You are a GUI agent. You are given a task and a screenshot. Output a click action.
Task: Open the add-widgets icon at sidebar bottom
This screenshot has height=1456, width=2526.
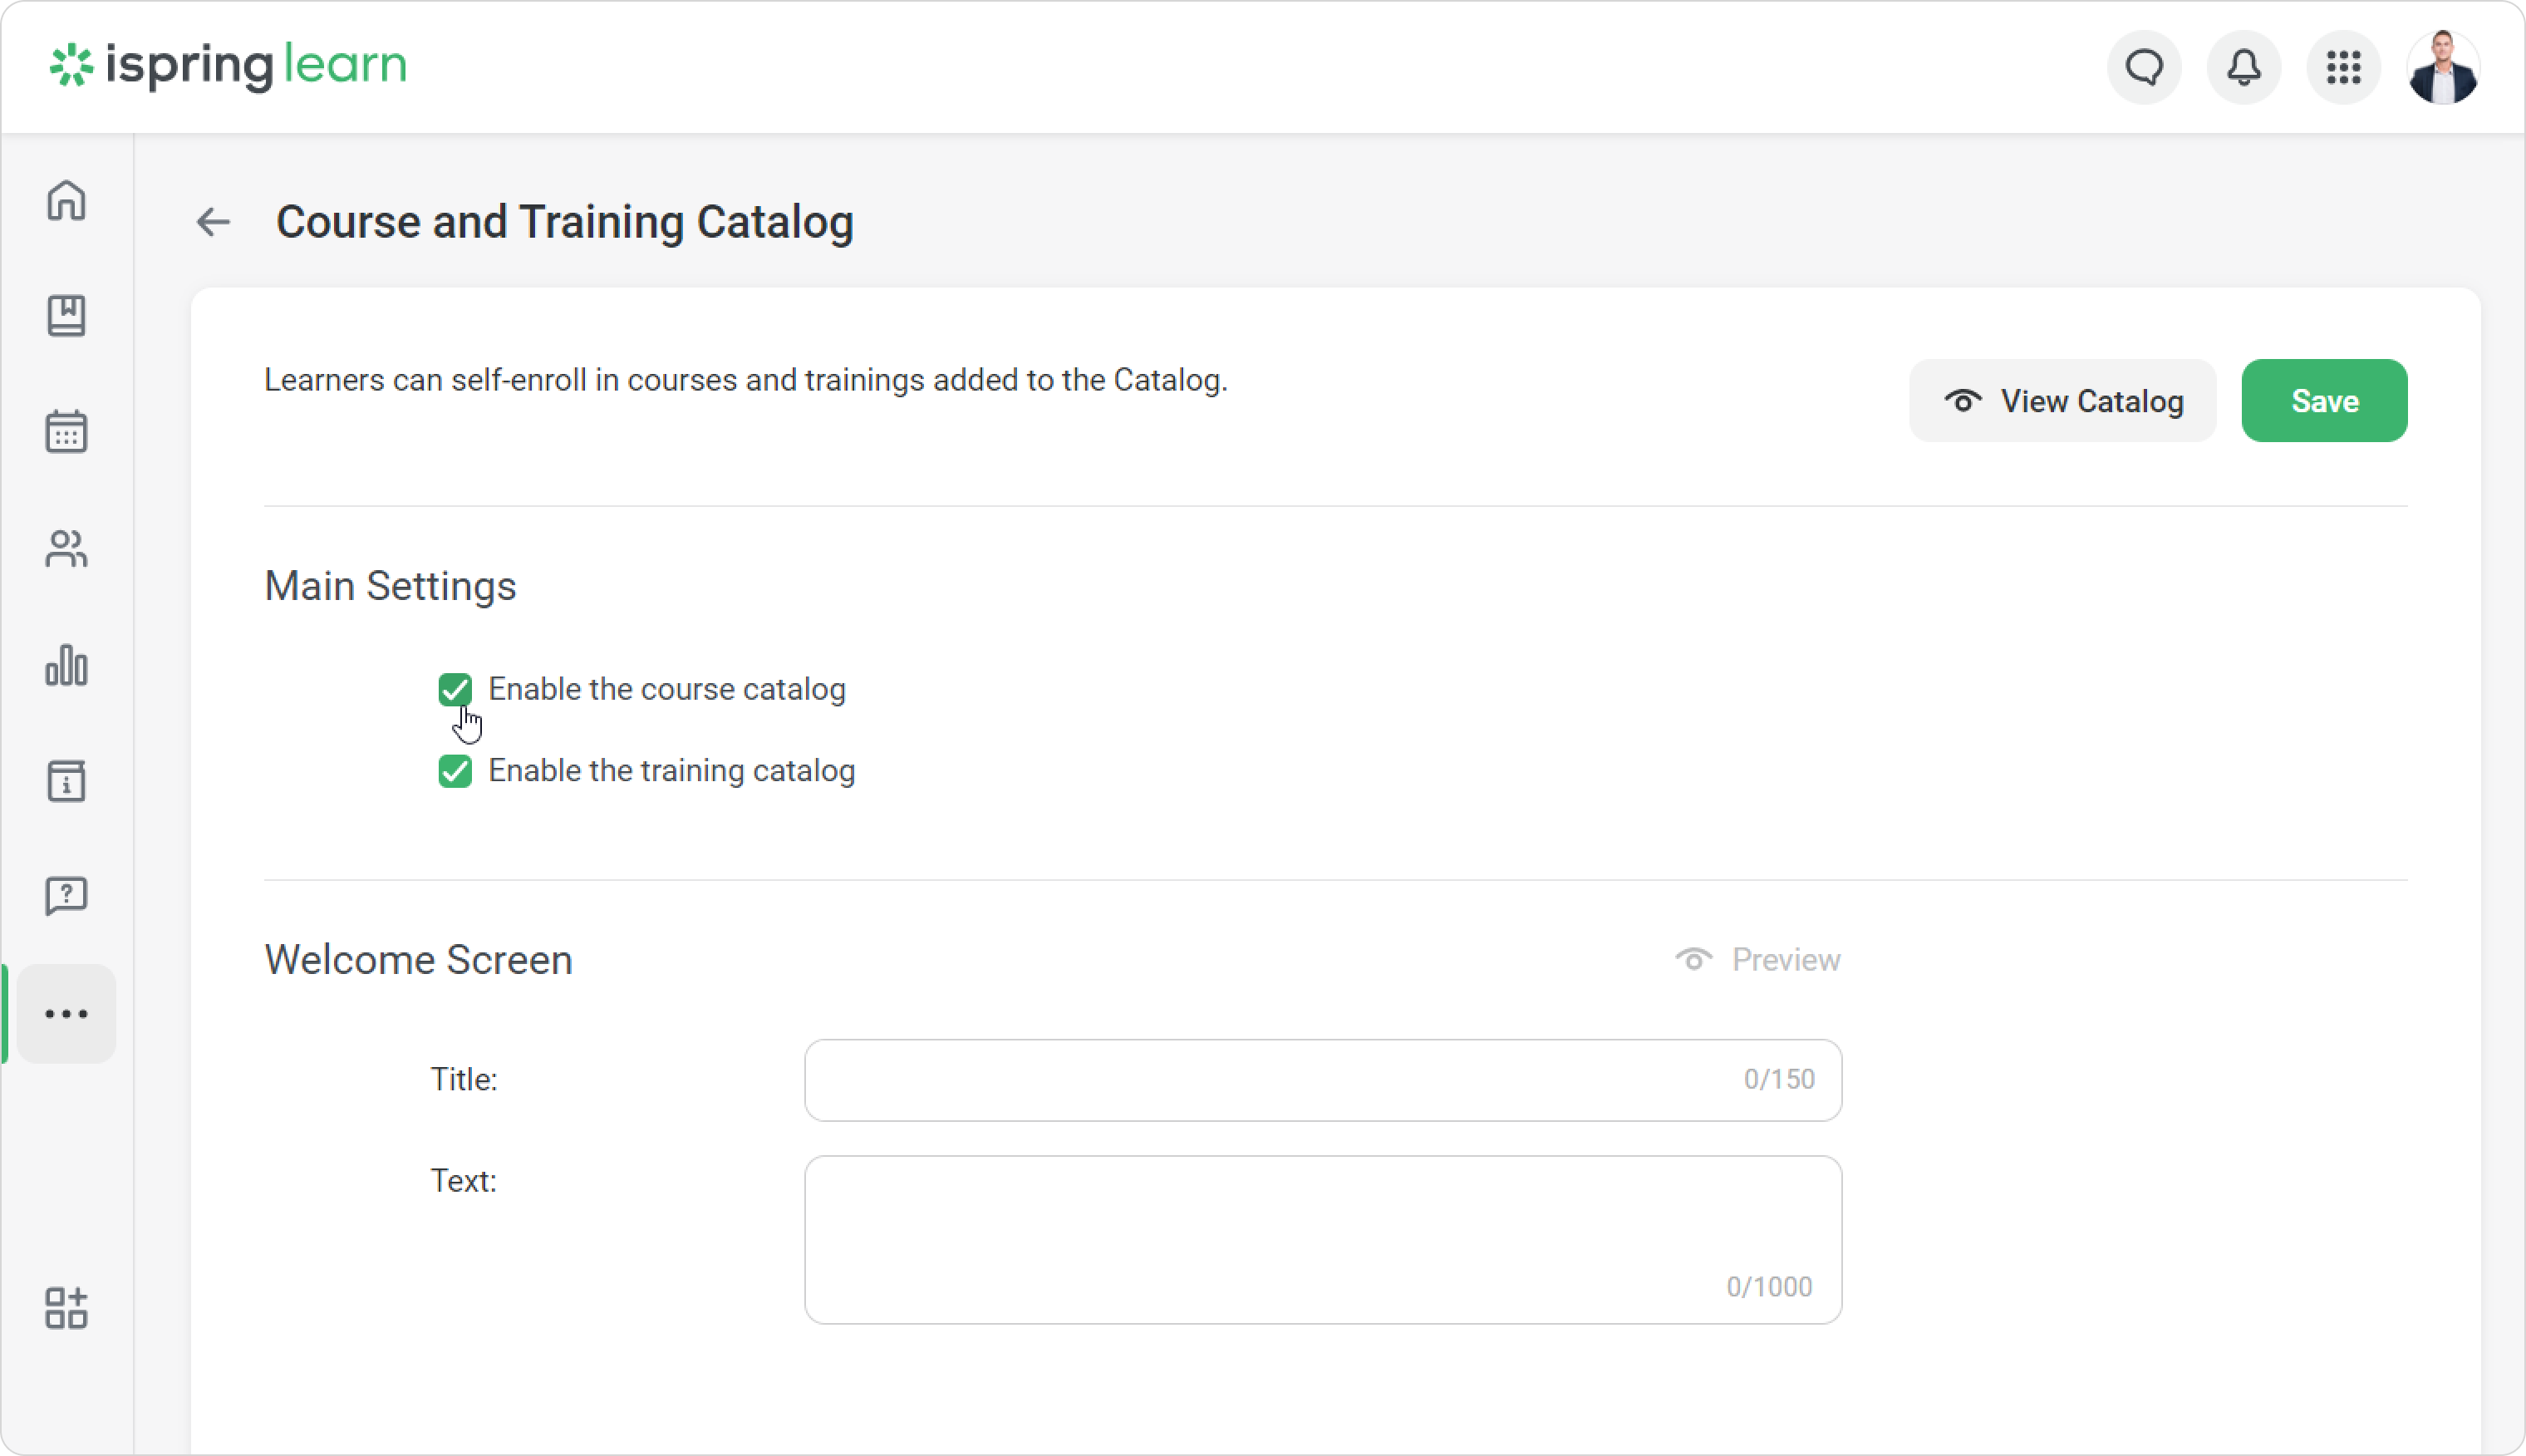pyautogui.click(x=66, y=1307)
